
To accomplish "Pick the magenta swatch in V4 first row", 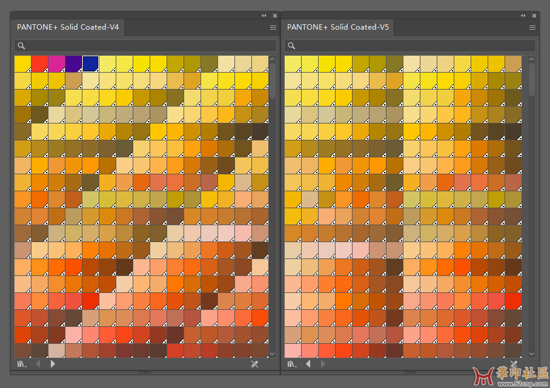I will point(56,64).
